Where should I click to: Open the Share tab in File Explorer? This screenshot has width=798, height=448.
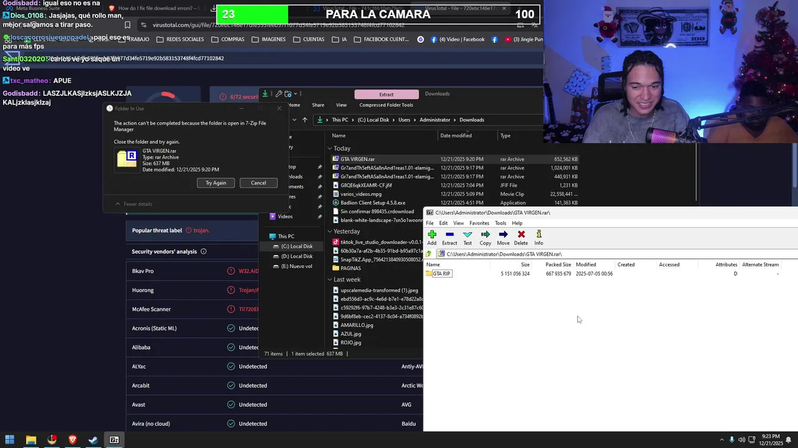[x=318, y=105]
